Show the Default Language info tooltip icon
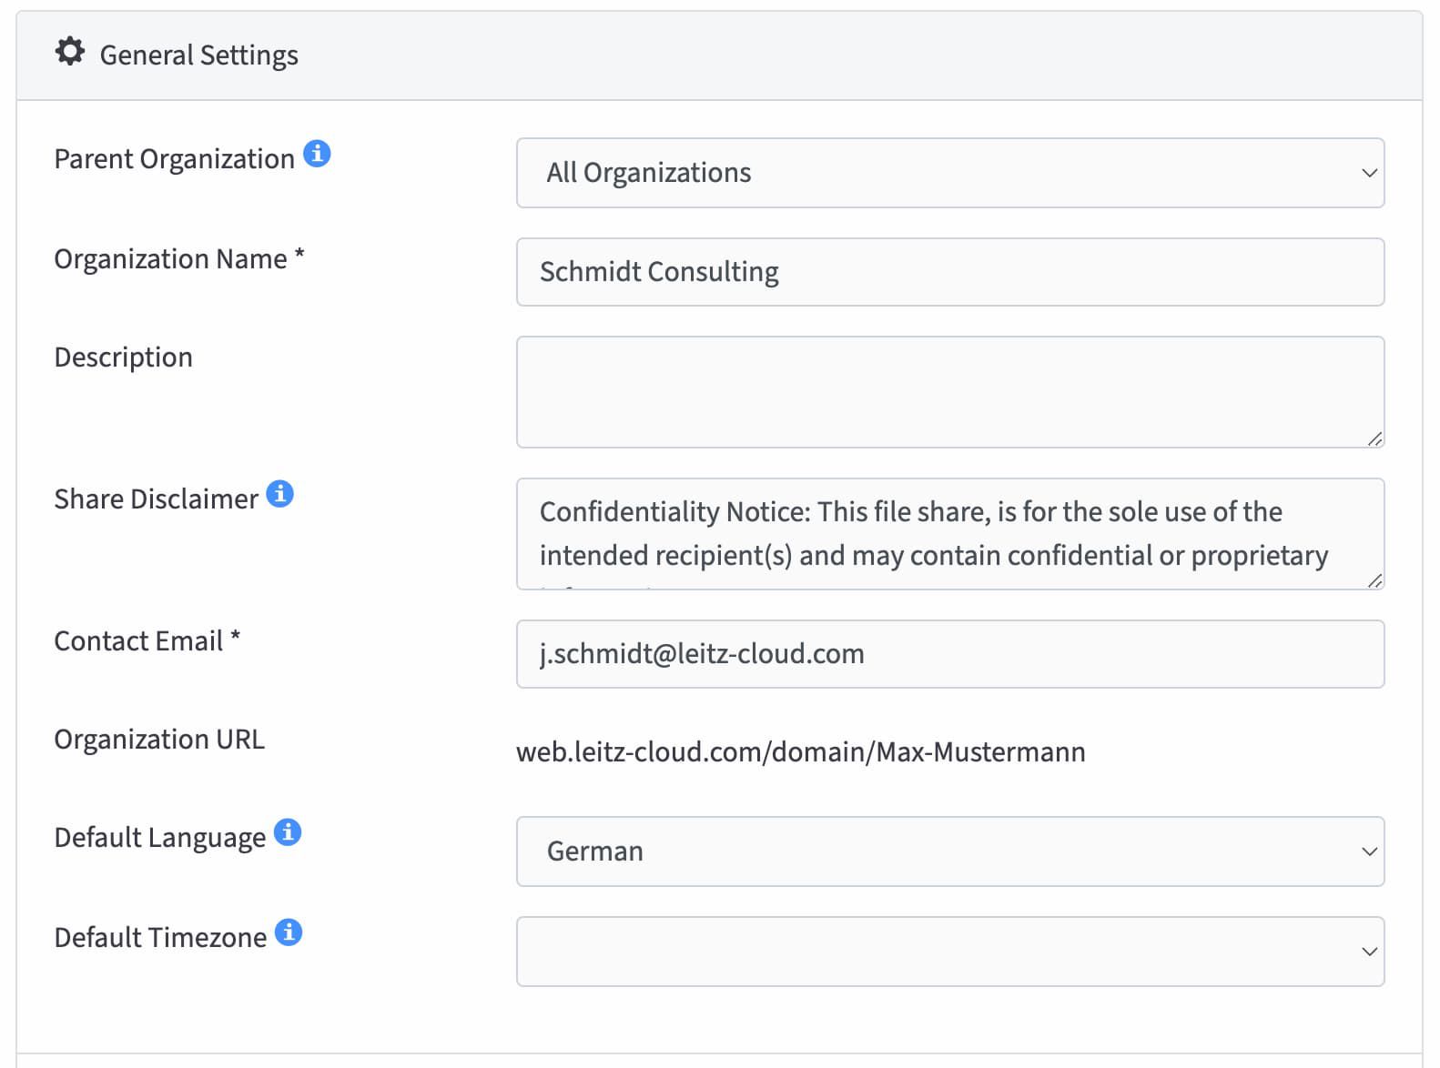The image size is (1440, 1068). [x=288, y=832]
